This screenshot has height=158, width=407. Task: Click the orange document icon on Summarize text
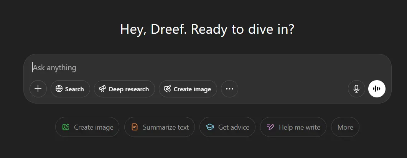[135, 127]
